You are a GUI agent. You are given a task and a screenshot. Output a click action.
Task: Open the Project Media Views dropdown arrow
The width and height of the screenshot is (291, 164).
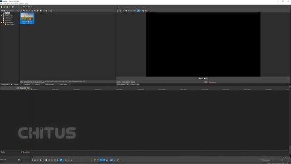(x=49, y=11)
